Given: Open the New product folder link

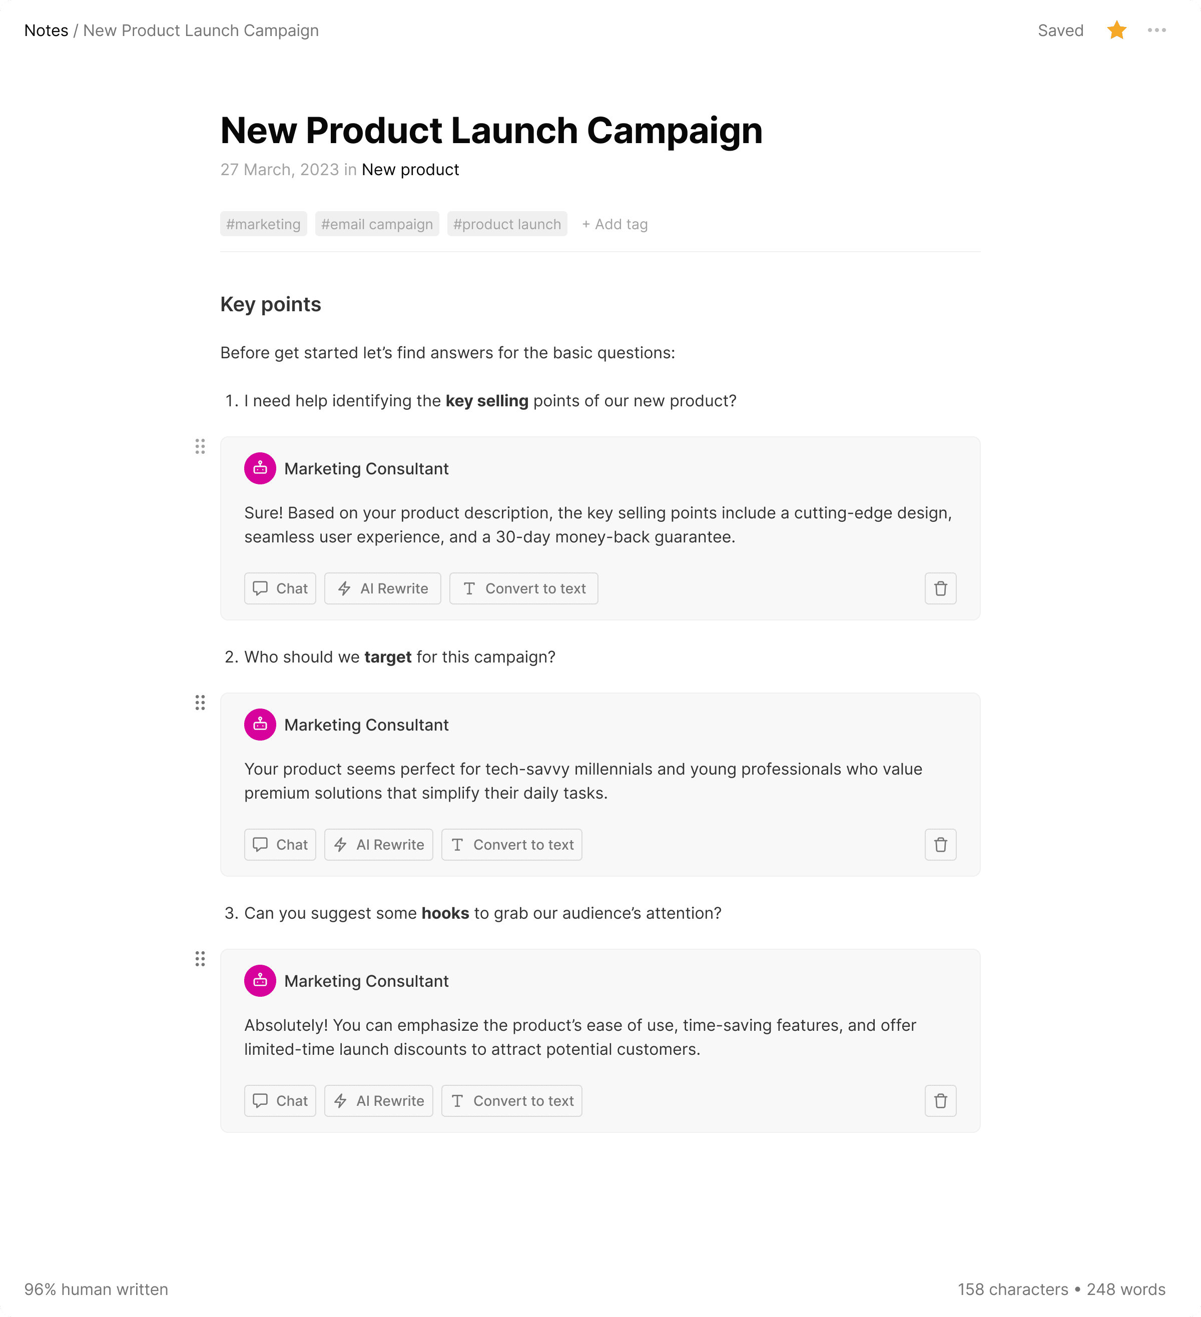Looking at the screenshot, I should 410,170.
